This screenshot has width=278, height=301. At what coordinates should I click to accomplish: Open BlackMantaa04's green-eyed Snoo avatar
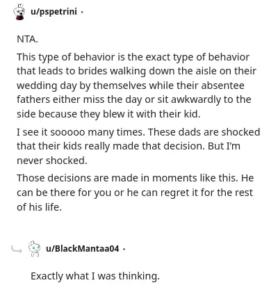click(34, 249)
